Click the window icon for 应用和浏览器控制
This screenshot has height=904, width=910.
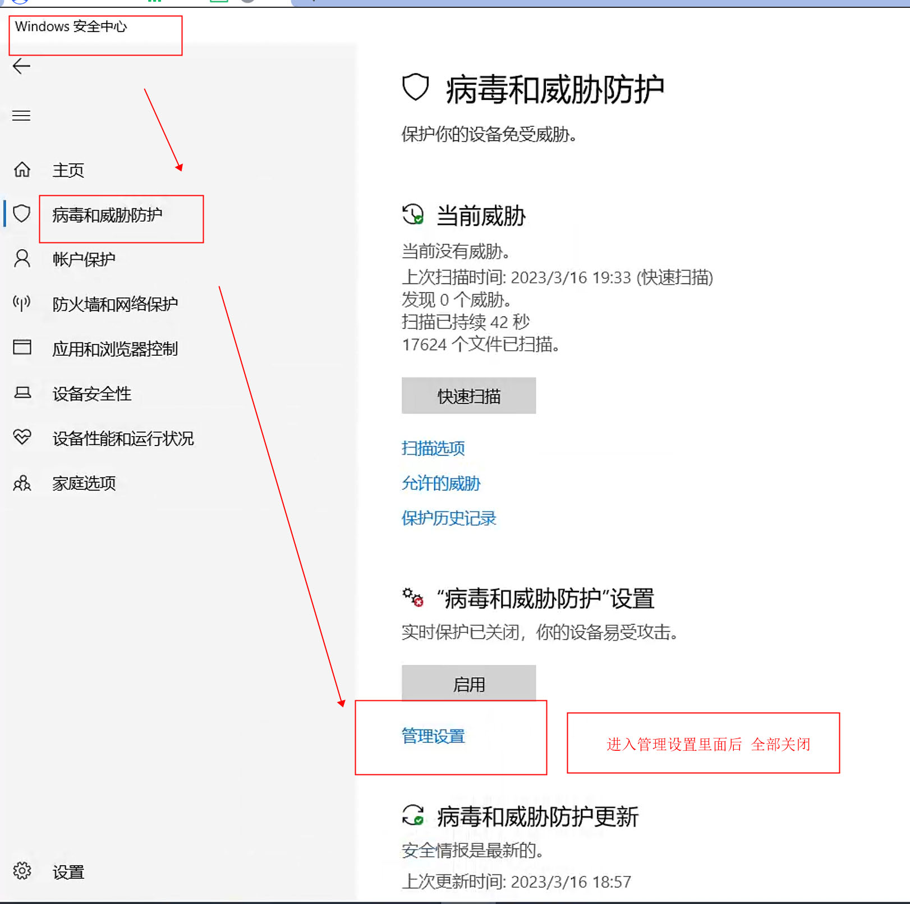[x=22, y=347]
